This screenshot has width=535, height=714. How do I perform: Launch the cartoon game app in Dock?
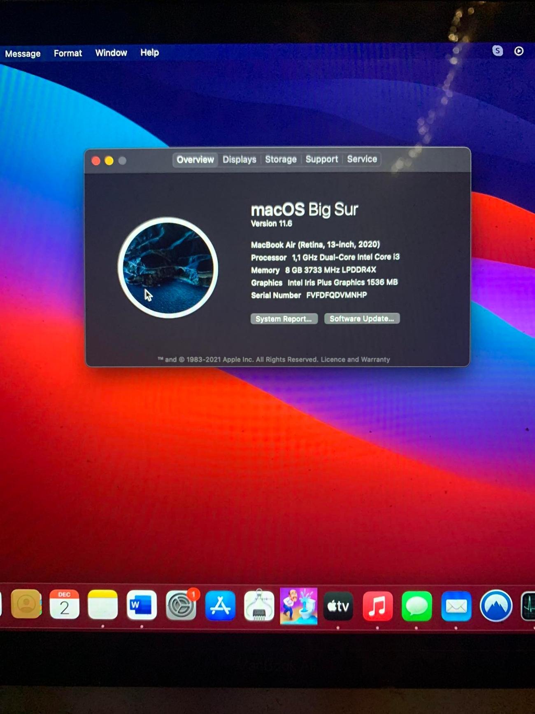(x=299, y=606)
